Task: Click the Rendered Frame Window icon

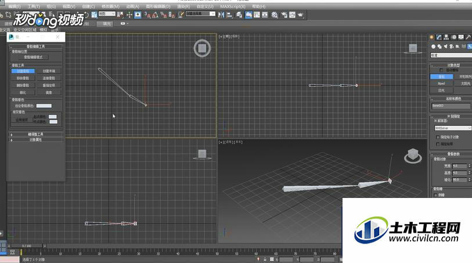Action: pyautogui.click(x=292, y=15)
